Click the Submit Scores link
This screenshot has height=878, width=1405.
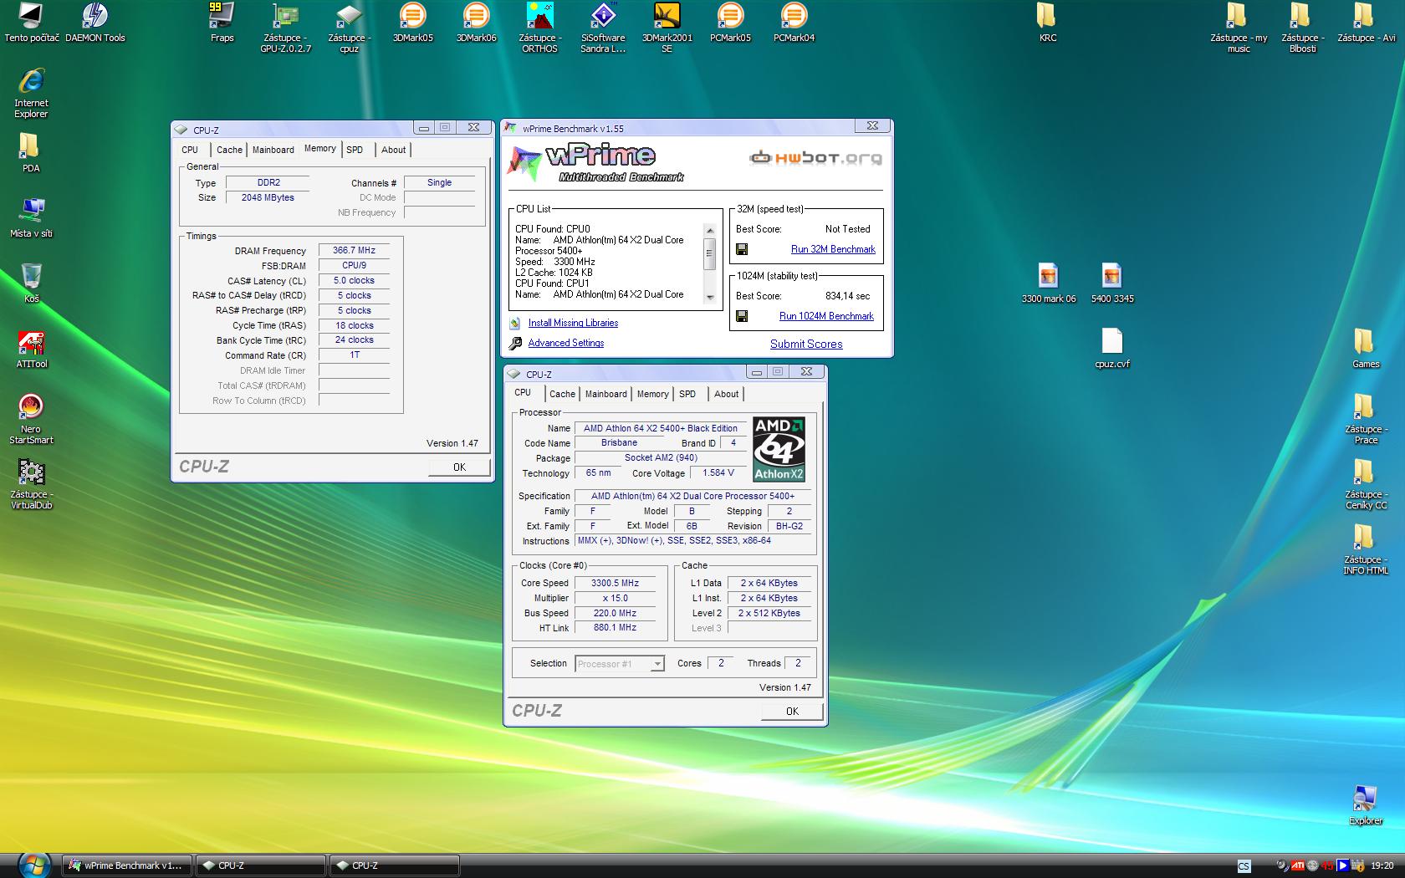pyautogui.click(x=806, y=344)
